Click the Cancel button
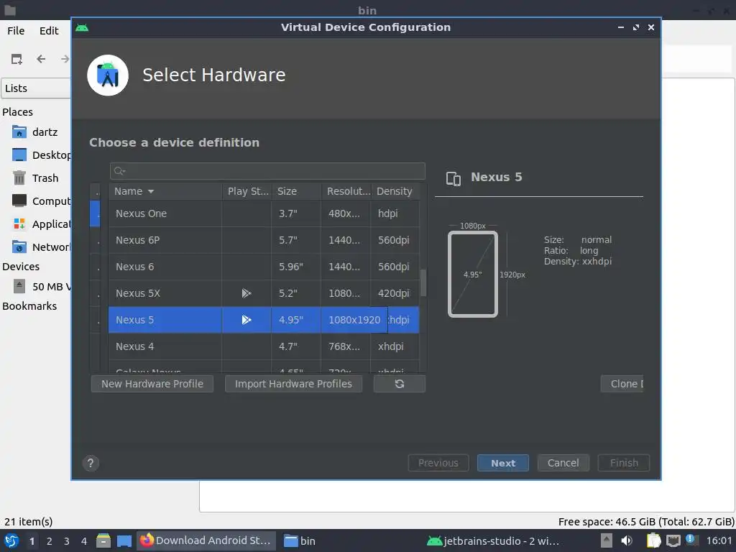 click(x=563, y=463)
